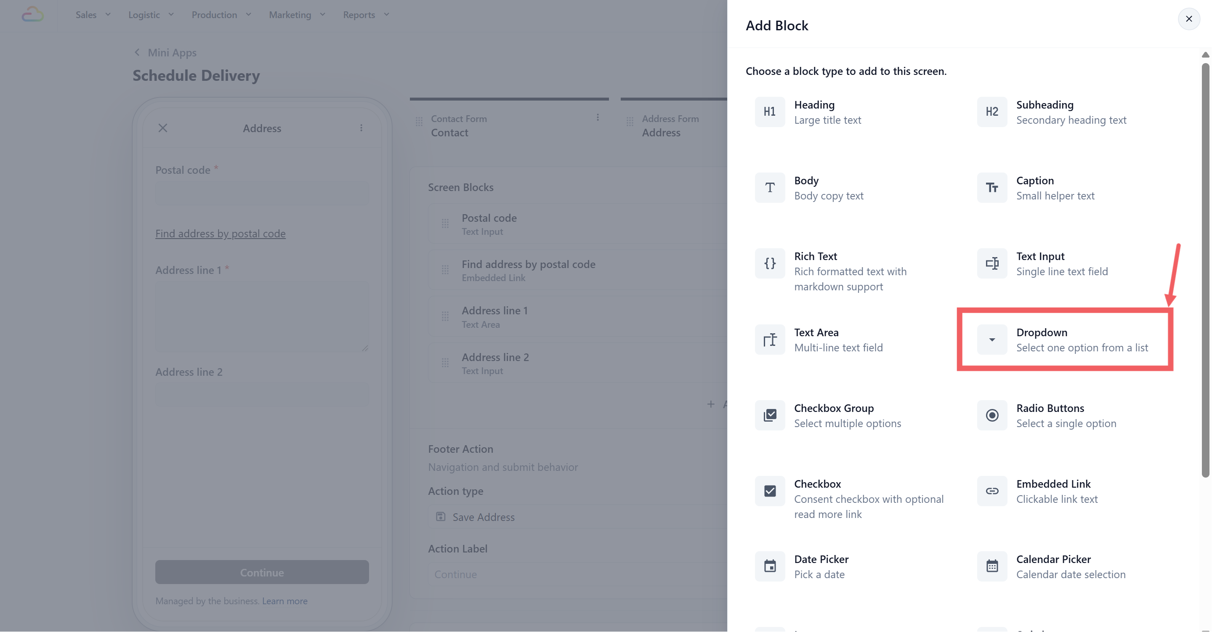Select the Find address Embedded Link block row
This screenshot has width=1212, height=632.
click(577, 270)
